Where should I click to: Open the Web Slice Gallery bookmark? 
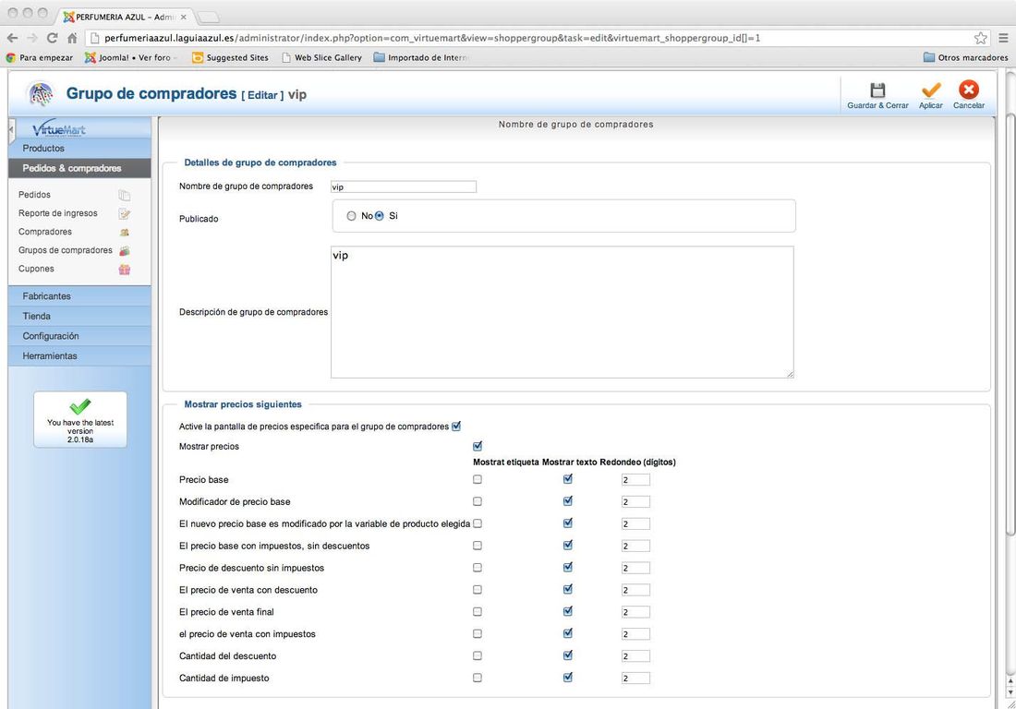[x=321, y=57]
